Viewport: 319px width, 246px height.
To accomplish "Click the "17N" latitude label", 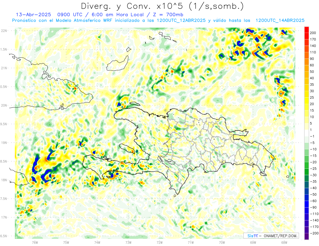I will click(4, 218).
